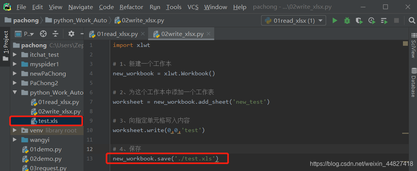Select test.xls in project tree
This screenshot has width=417, height=171.
[48, 121]
